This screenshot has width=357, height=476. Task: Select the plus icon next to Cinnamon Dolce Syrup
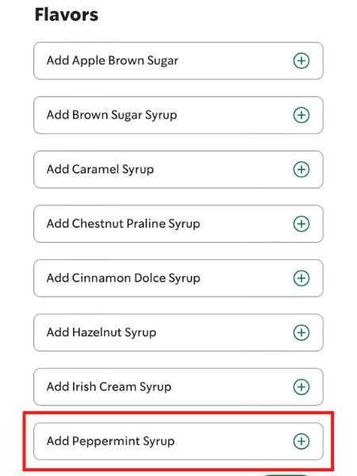(301, 278)
